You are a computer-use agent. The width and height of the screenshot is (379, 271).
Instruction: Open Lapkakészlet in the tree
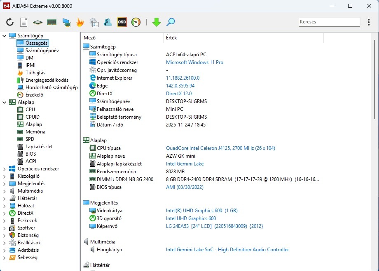tap(35, 147)
